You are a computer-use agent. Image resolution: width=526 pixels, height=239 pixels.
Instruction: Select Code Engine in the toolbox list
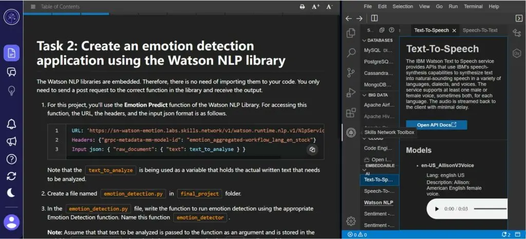click(x=380, y=148)
